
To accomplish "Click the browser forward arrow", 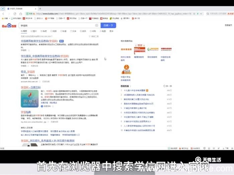I will coord(9,14).
